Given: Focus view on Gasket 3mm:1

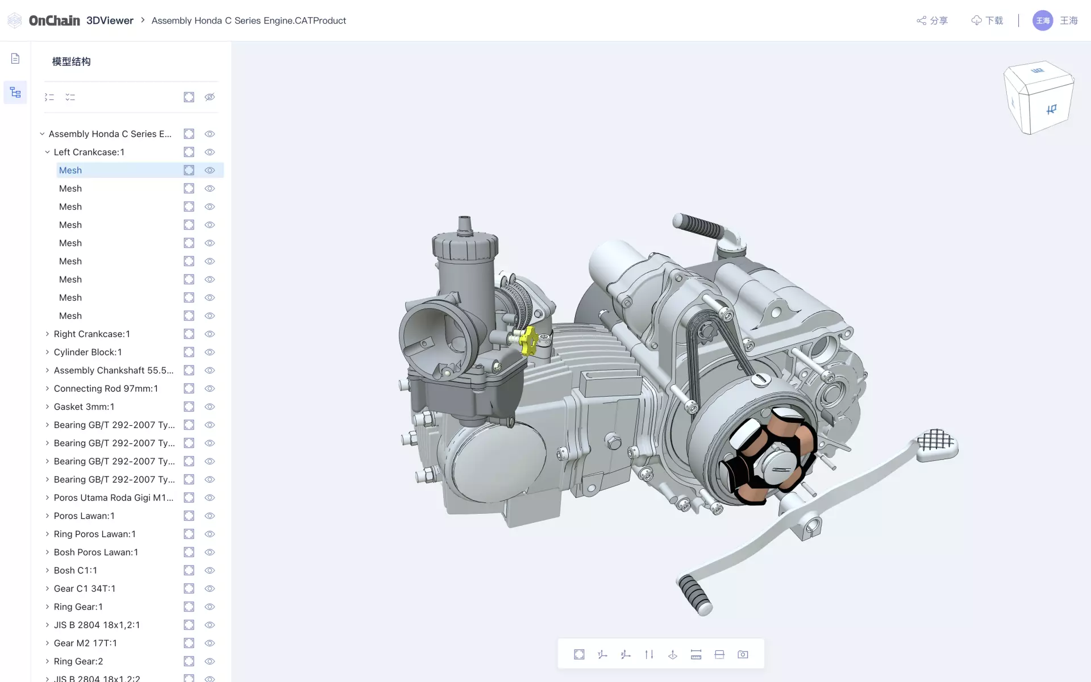Looking at the screenshot, I should click(189, 406).
